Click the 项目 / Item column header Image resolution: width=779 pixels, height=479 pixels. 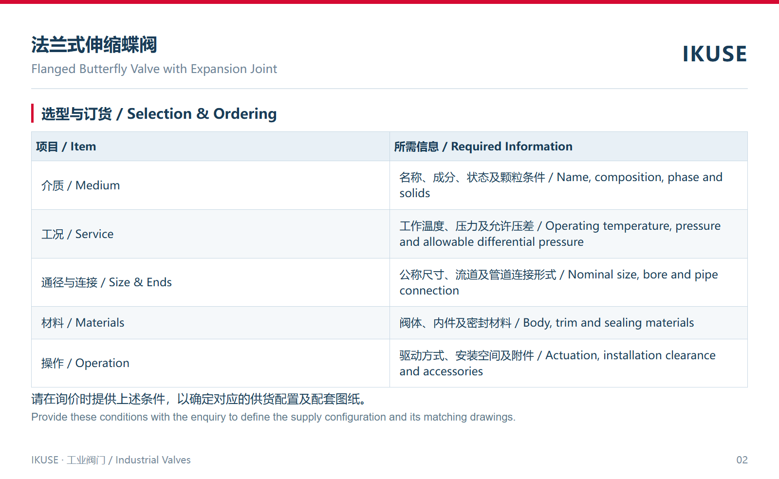(x=210, y=147)
